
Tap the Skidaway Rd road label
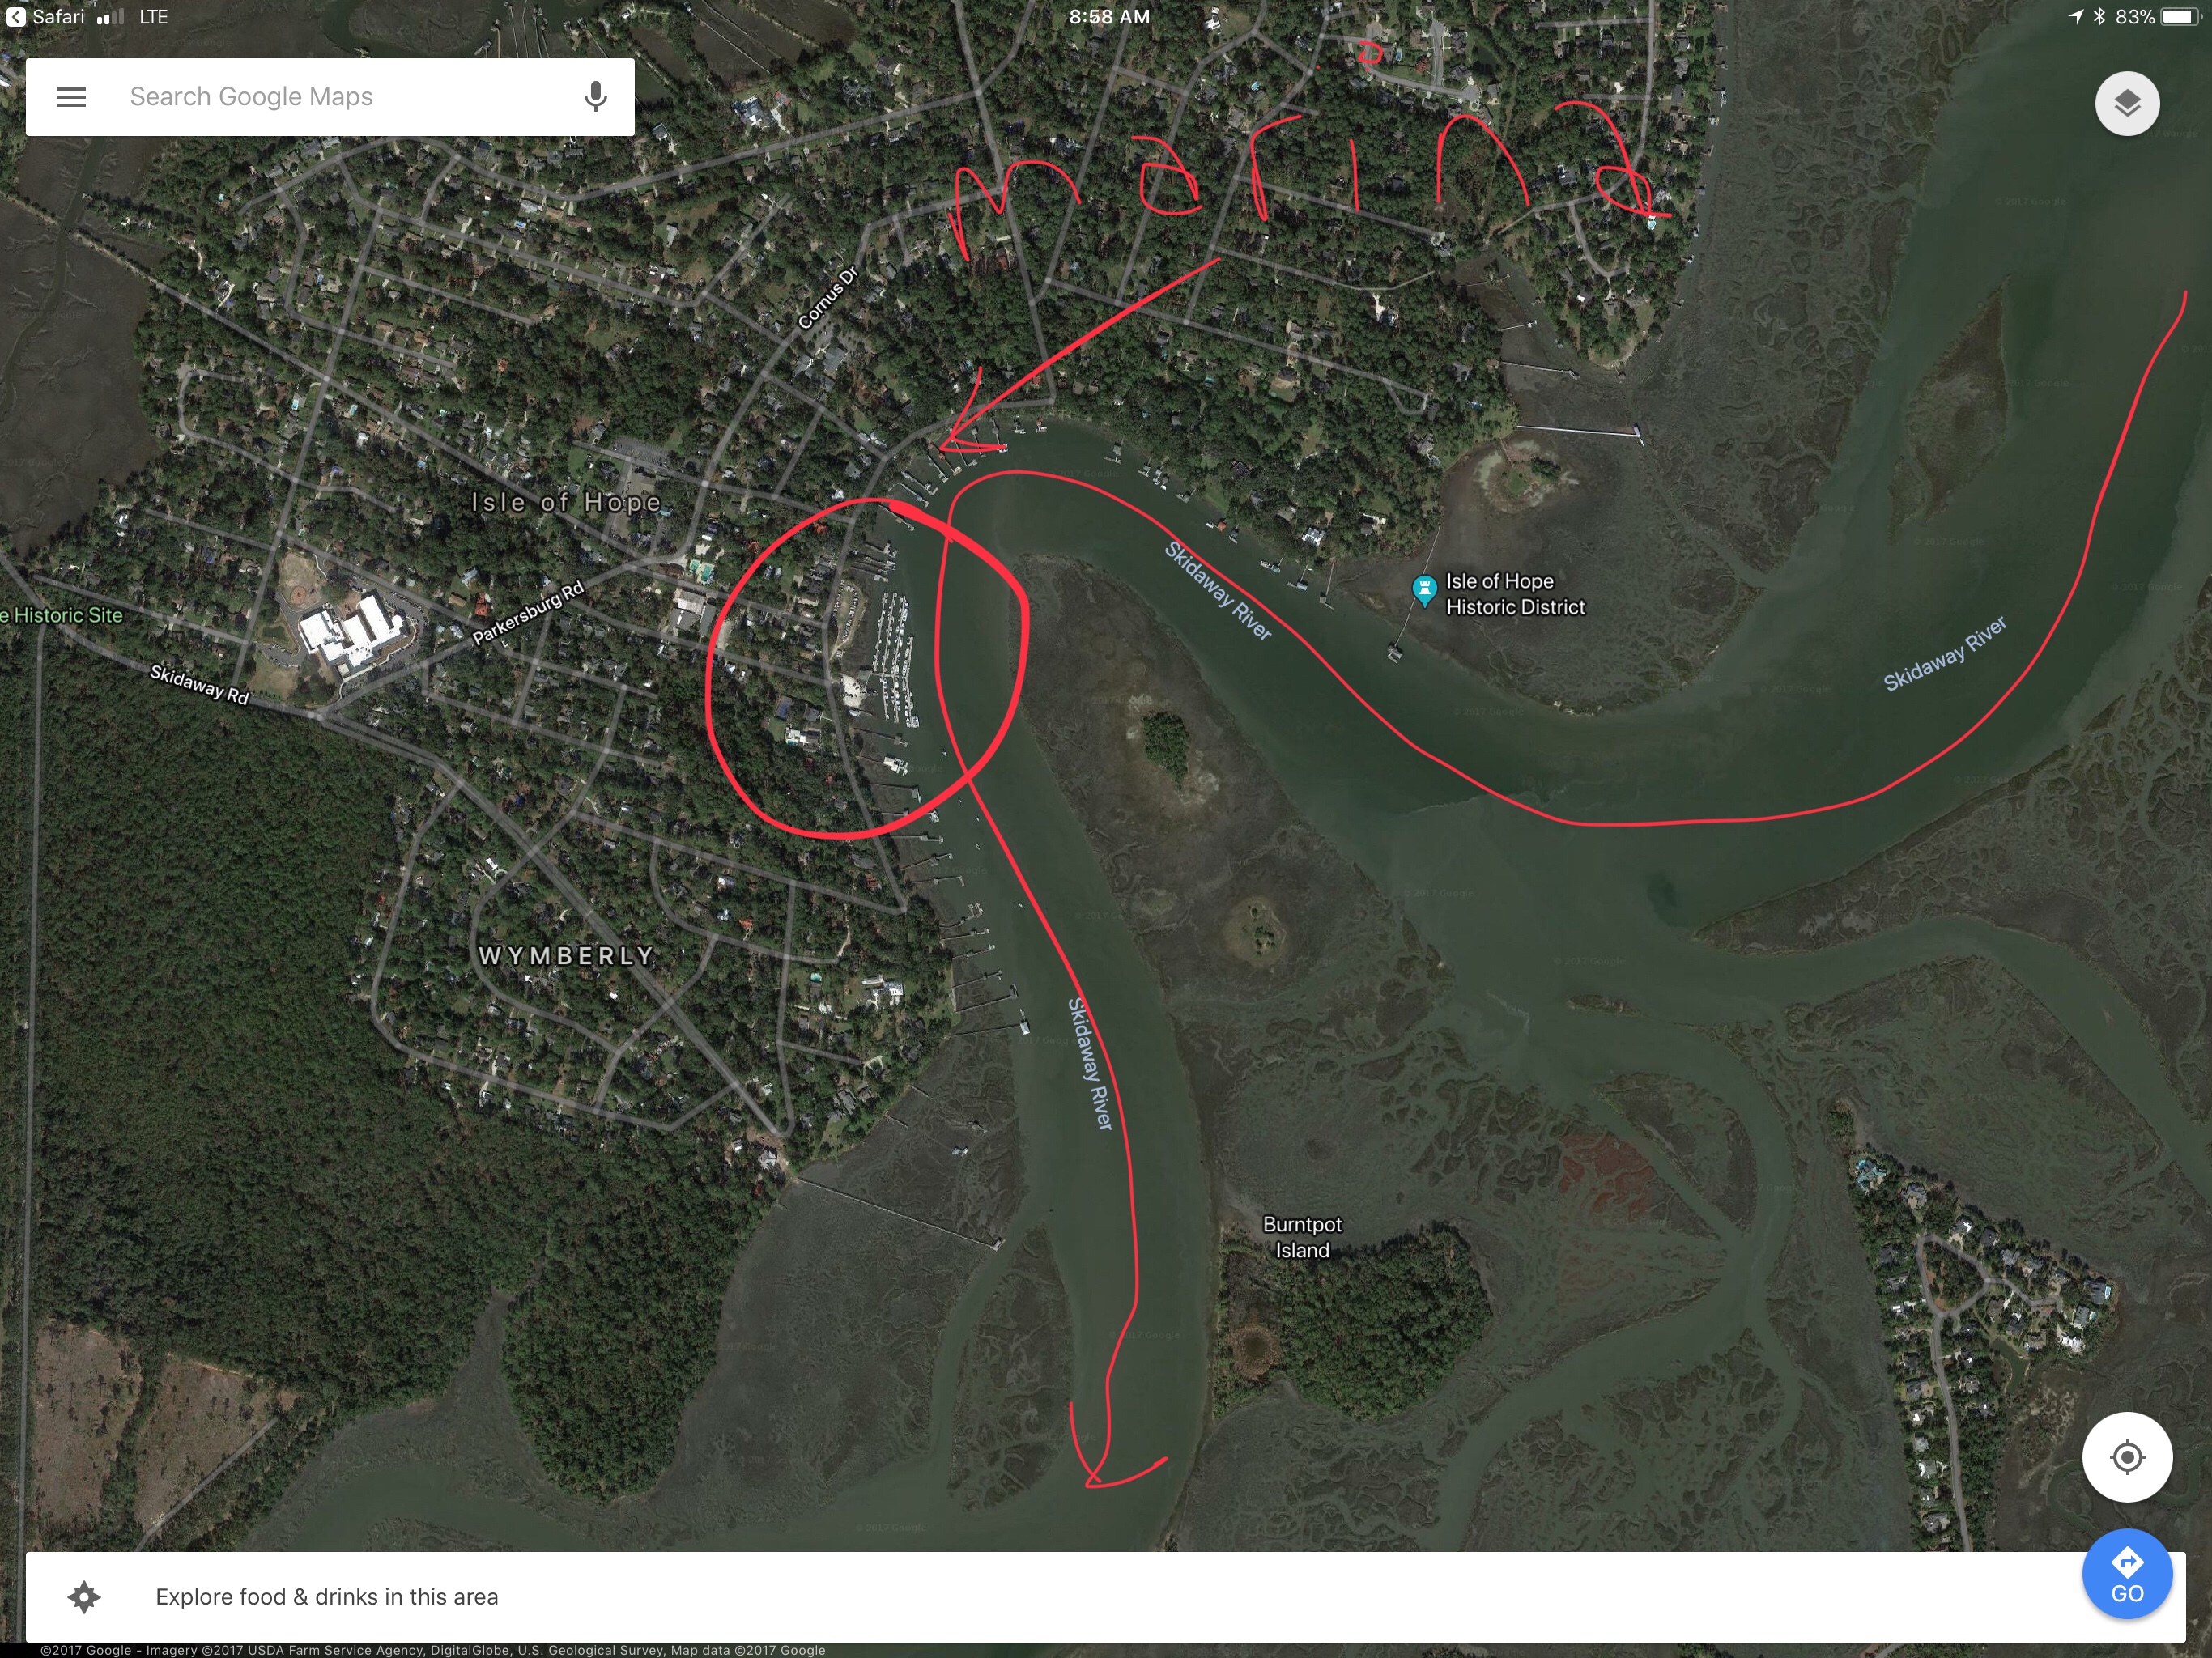[x=199, y=684]
